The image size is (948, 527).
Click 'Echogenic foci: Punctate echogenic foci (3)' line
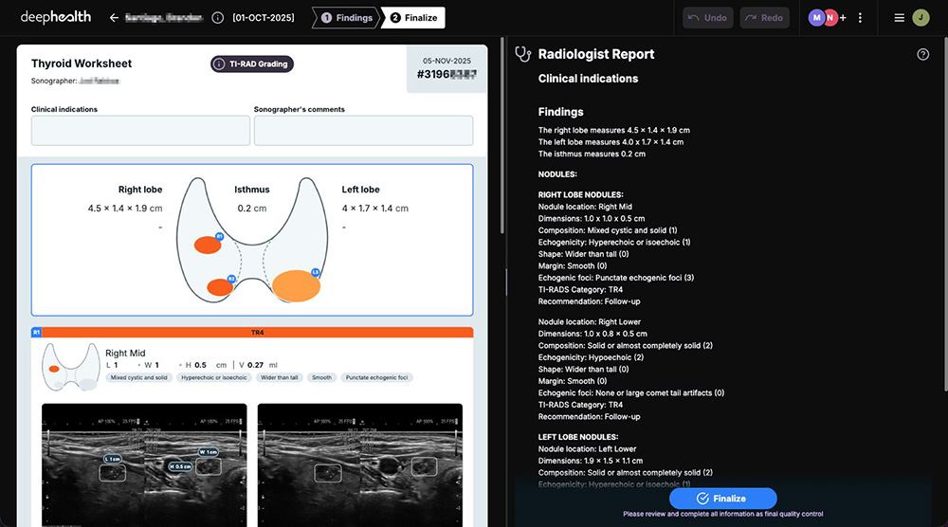[x=616, y=278]
